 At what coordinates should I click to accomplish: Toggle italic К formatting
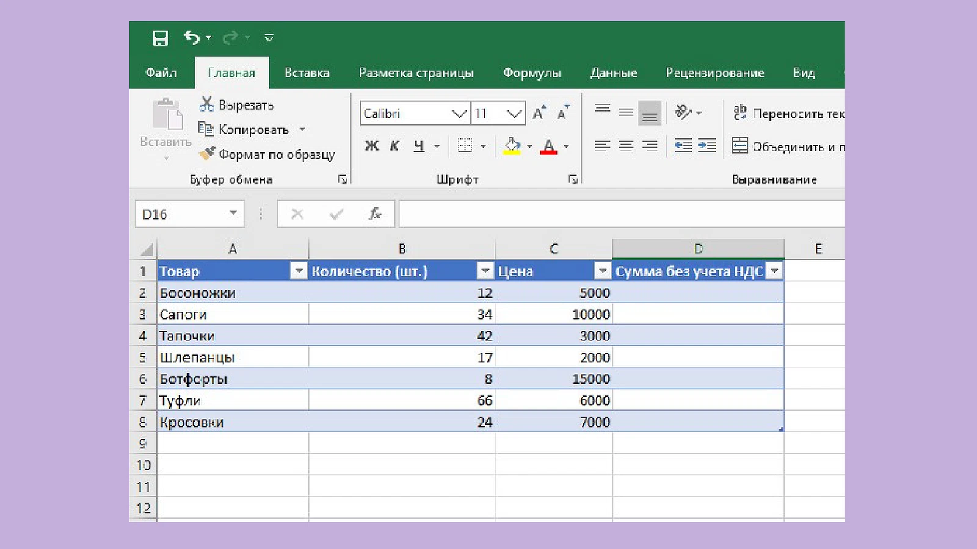click(394, 146)
